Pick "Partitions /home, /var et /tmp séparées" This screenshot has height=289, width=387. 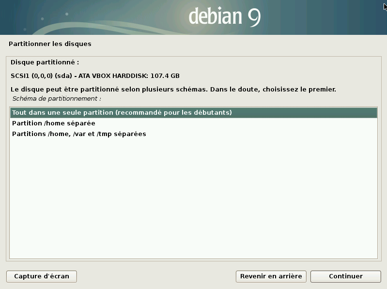point(194,134)
